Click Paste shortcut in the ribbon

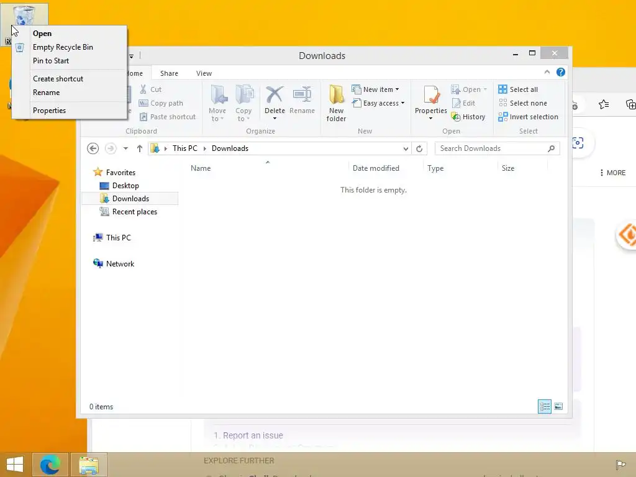(168, 117)
